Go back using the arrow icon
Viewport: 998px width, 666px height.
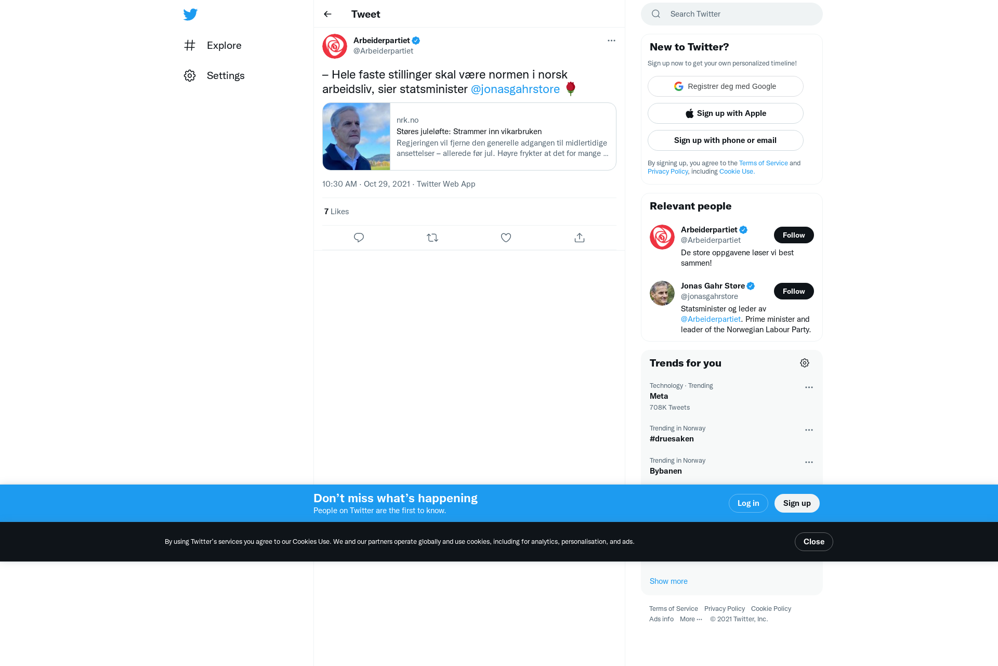[327, 14]
